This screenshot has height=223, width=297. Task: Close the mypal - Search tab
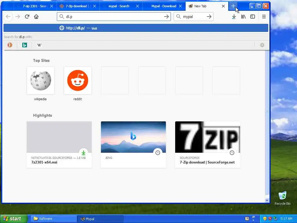pos(137,6)
